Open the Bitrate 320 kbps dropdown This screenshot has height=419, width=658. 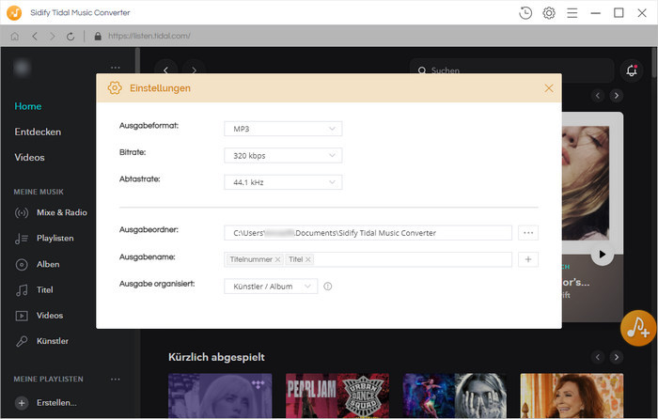coord(283,156)
